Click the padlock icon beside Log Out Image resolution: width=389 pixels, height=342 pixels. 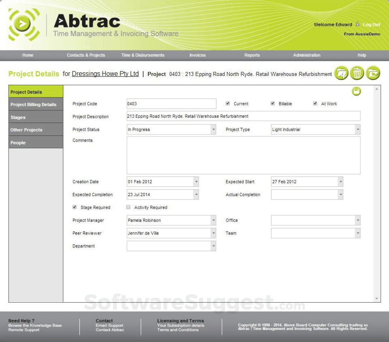357,24
